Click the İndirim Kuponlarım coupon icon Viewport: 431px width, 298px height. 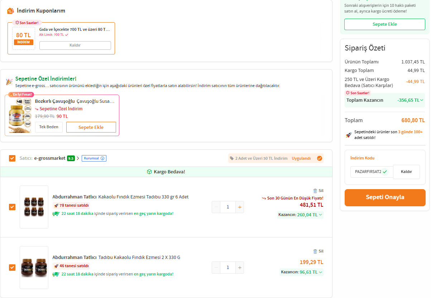pyautogui.click(x=10, y=11)
